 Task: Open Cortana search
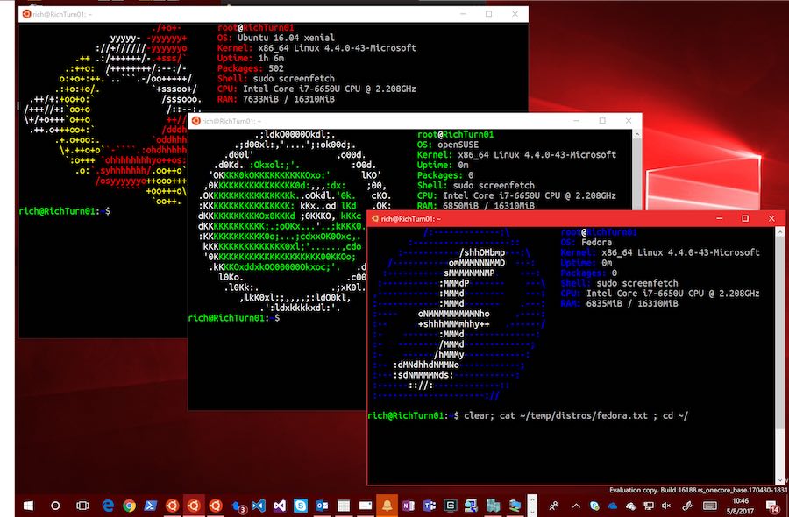coord(55,506)
